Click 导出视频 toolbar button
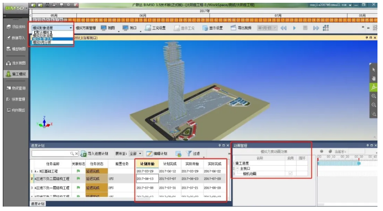 (241, 28)
